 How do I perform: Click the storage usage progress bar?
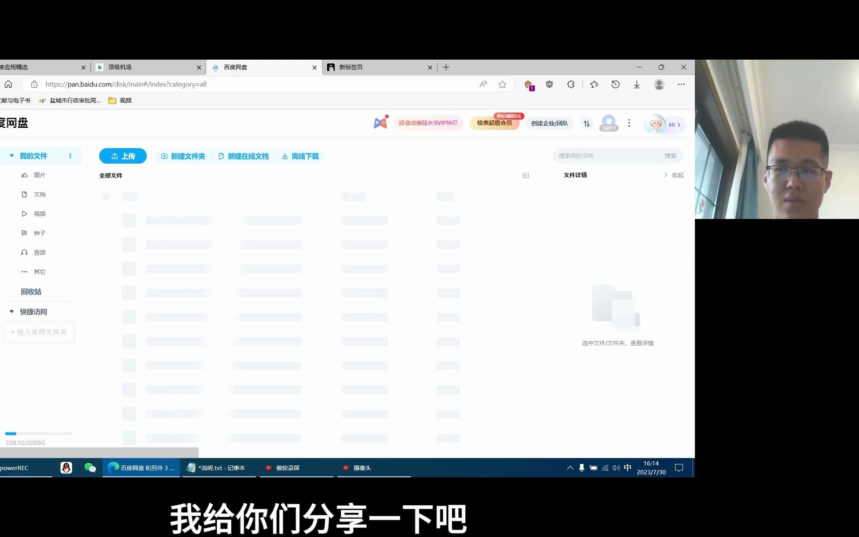tap(39, 434)
